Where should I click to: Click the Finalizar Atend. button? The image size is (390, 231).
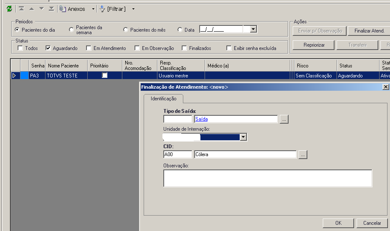pos(369,31)
